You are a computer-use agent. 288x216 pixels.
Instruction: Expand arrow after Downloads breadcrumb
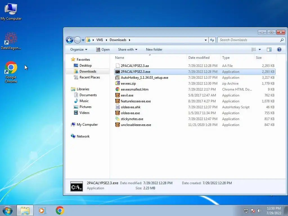(x=129, y=40)
